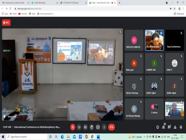Viewport: 186px width, 140px height.
Task: Click the Windows taskbar search box
Action: click(27, 137)
